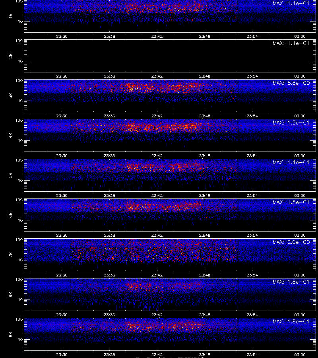Click the 00:00 time label below panel 1R
This screenshot has width=318, height=358.
coord(300,36)
